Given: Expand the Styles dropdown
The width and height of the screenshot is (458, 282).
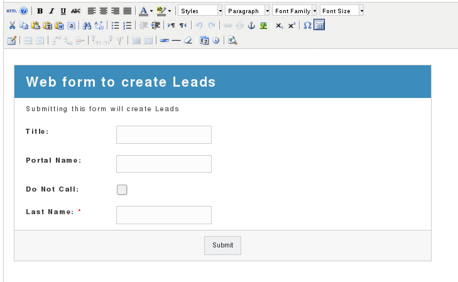Looking at the screenshot, I should pyautogui.click(x=220, y=11).
